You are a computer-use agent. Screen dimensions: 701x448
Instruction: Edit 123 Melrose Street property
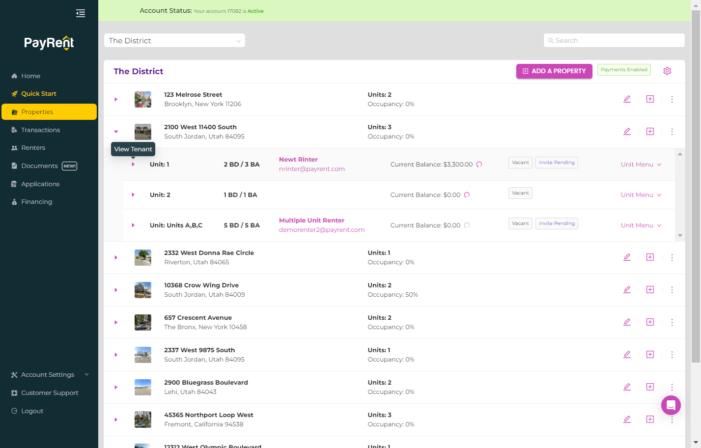pos(627,99)
